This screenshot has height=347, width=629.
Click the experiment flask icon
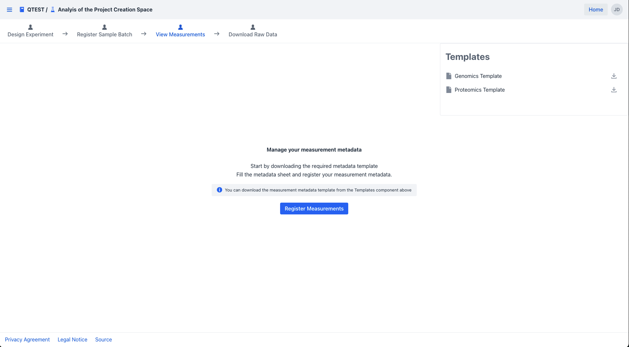(x=53, y=9)
